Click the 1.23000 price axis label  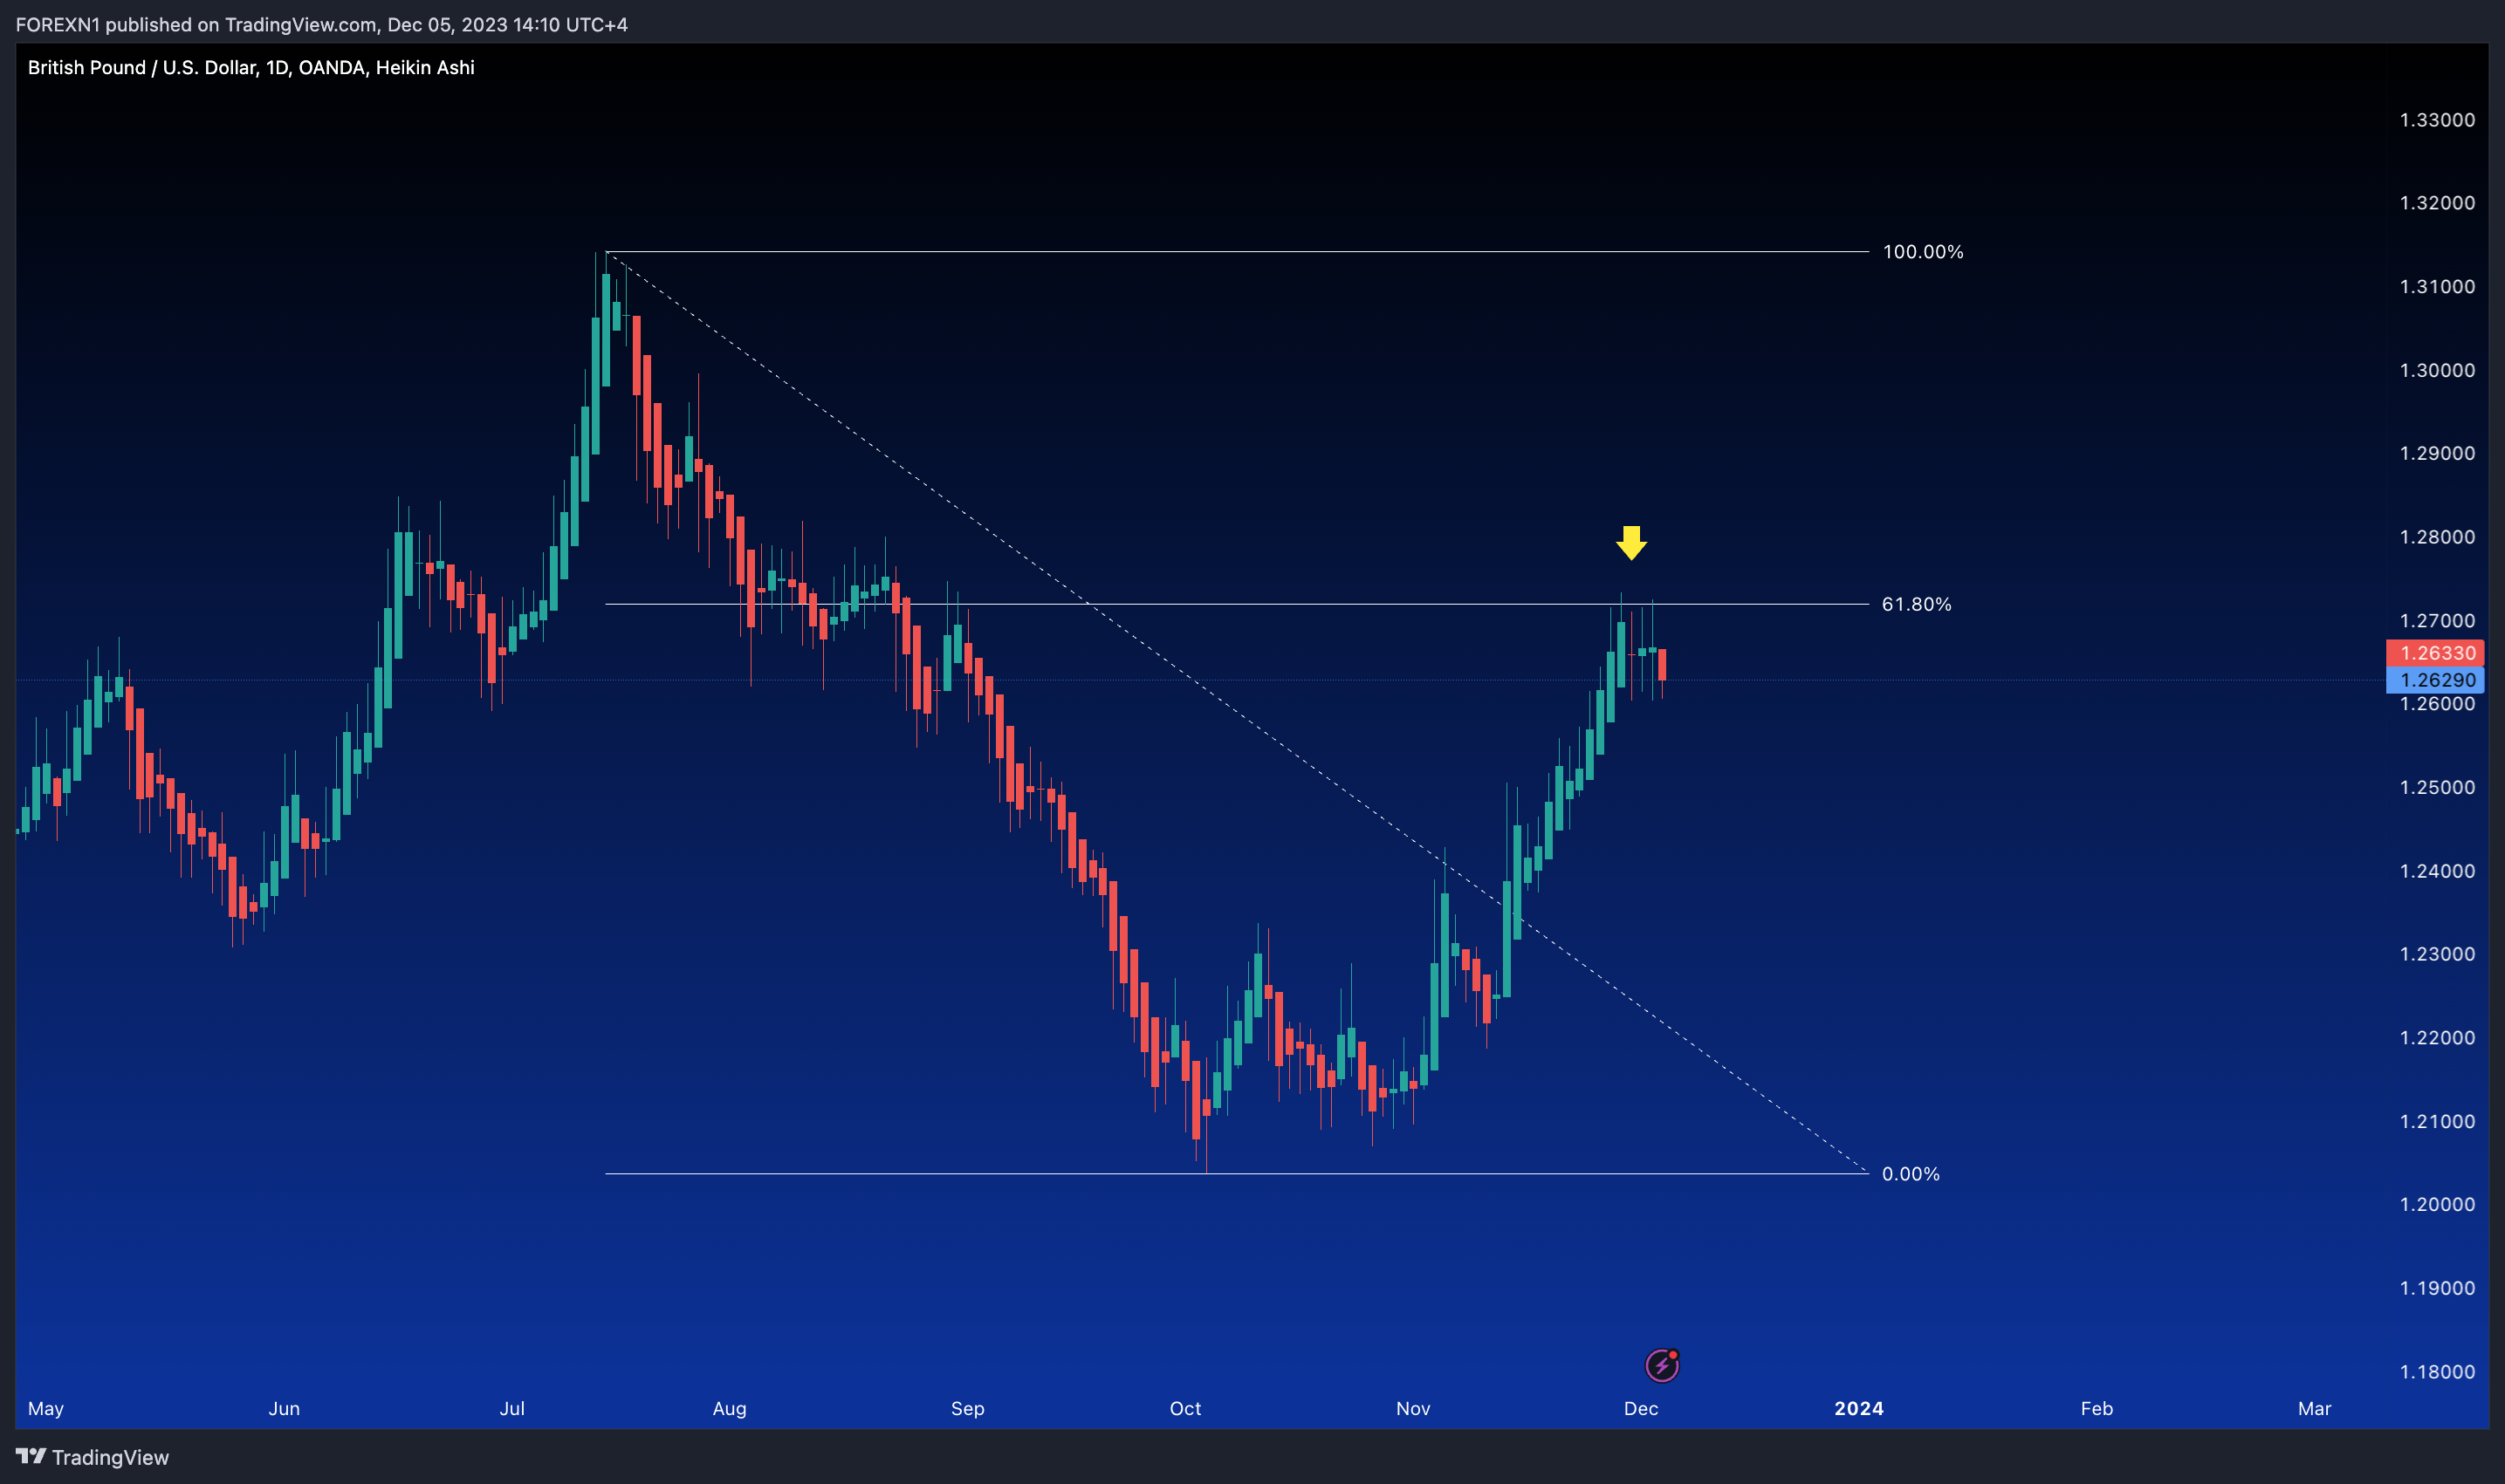click(2437, 954)
